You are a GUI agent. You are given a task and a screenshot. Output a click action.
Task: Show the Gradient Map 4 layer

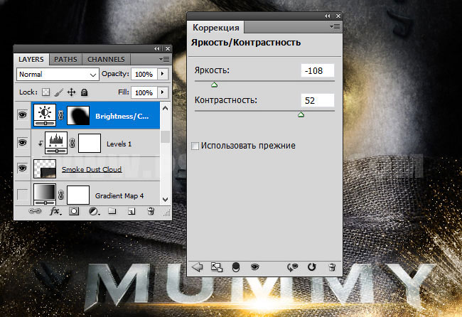pos(23,195)
